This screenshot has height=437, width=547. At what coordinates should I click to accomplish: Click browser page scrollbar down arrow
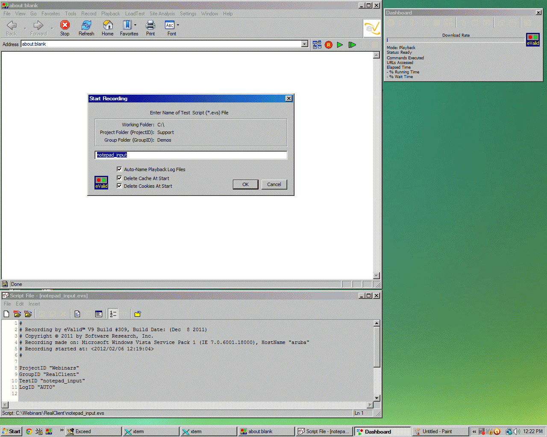coord(376,276)
